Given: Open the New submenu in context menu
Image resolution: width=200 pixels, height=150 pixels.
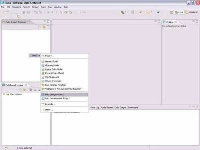Looking at the screenshot, I should tap(34, 56).
